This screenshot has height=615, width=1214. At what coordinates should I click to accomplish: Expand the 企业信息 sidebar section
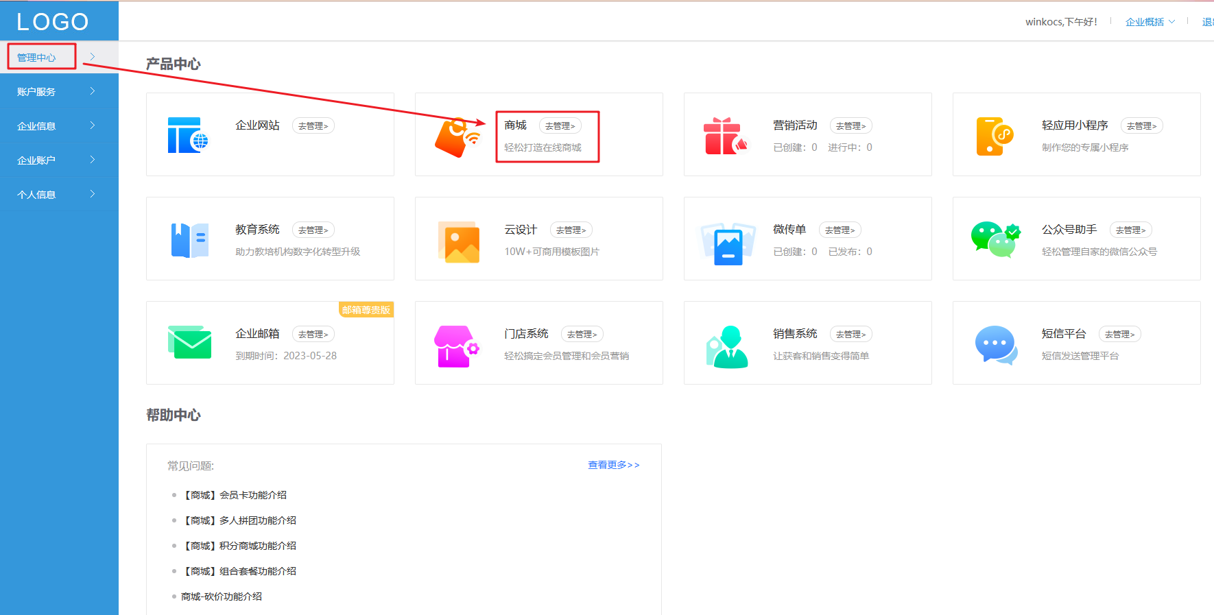(x=59, y=125)
